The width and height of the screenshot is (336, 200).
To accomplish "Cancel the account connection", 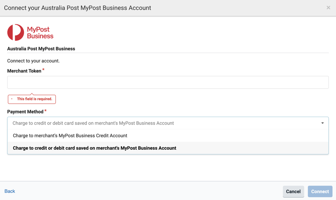I will coord(293,192).
